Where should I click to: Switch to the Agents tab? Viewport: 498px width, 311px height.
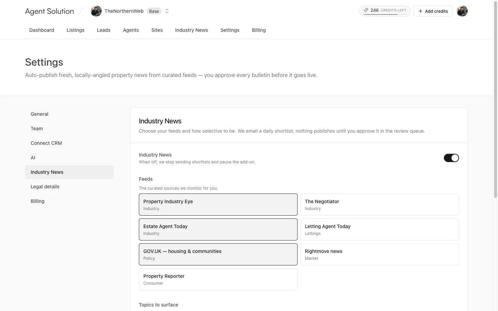(x=131, y=30)
